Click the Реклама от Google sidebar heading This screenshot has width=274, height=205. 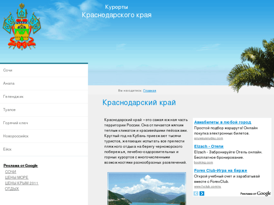coord(21,166)
